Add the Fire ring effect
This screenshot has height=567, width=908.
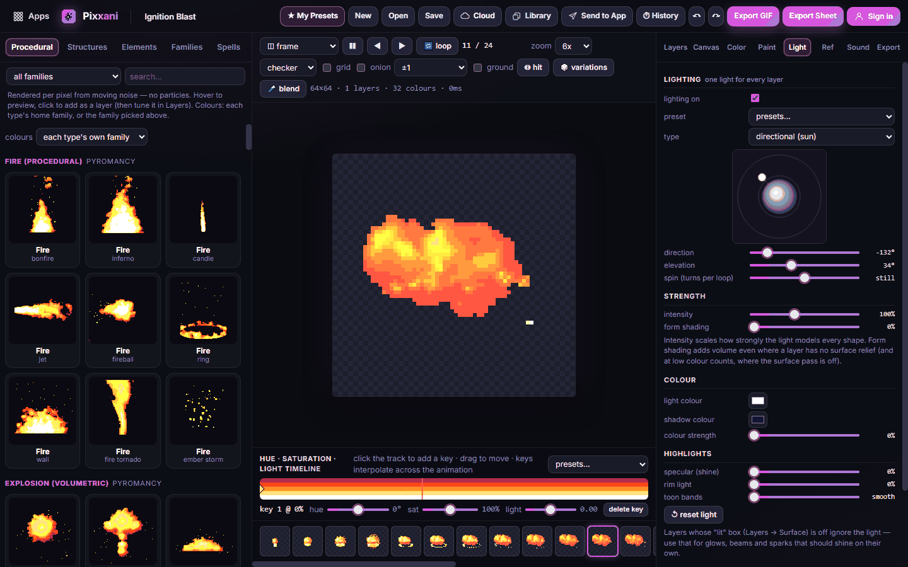pyautogui.click(x=203, y=321)
